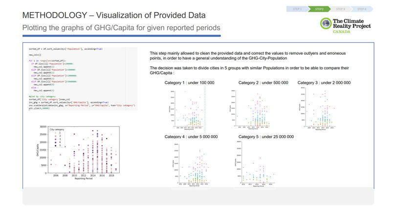Click the combined GHG/Capita scatter plot

pos(78,153)
